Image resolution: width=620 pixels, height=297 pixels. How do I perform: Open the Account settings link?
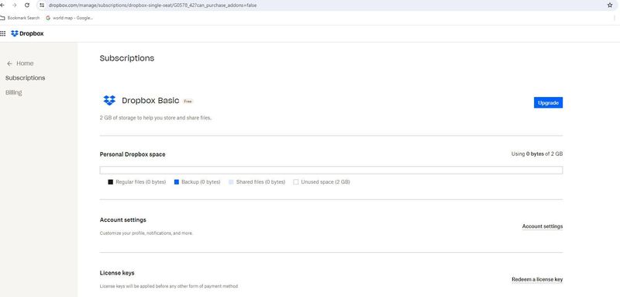542,226
